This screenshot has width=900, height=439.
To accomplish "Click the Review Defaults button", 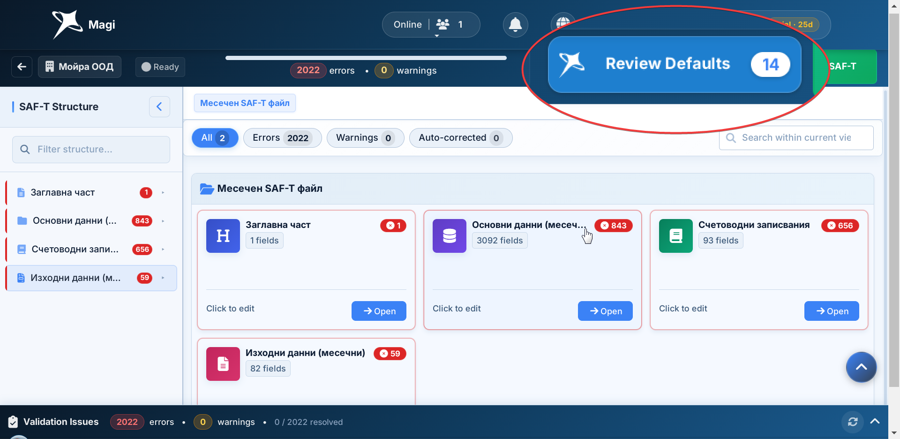I will pyautogui.click(x=675, y=64).
